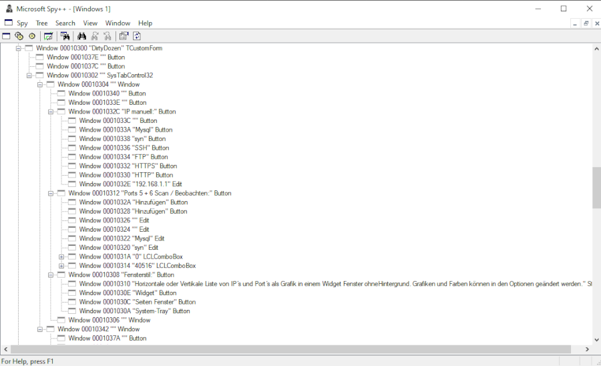Click the Find Window toolbar icon
601x366 pixels.
[65, 36]
